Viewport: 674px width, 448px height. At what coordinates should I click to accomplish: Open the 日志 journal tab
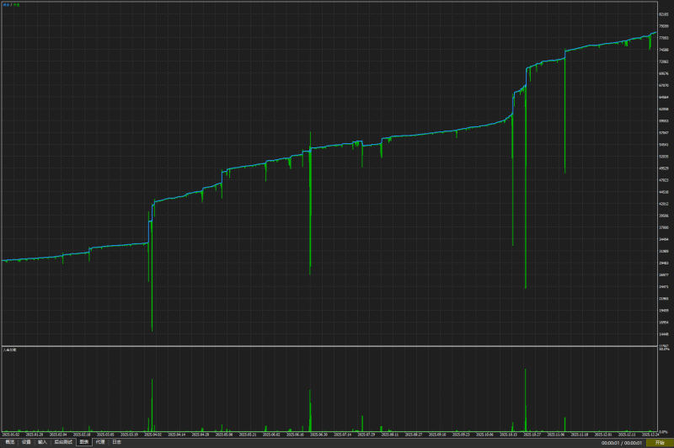(116, 442)
